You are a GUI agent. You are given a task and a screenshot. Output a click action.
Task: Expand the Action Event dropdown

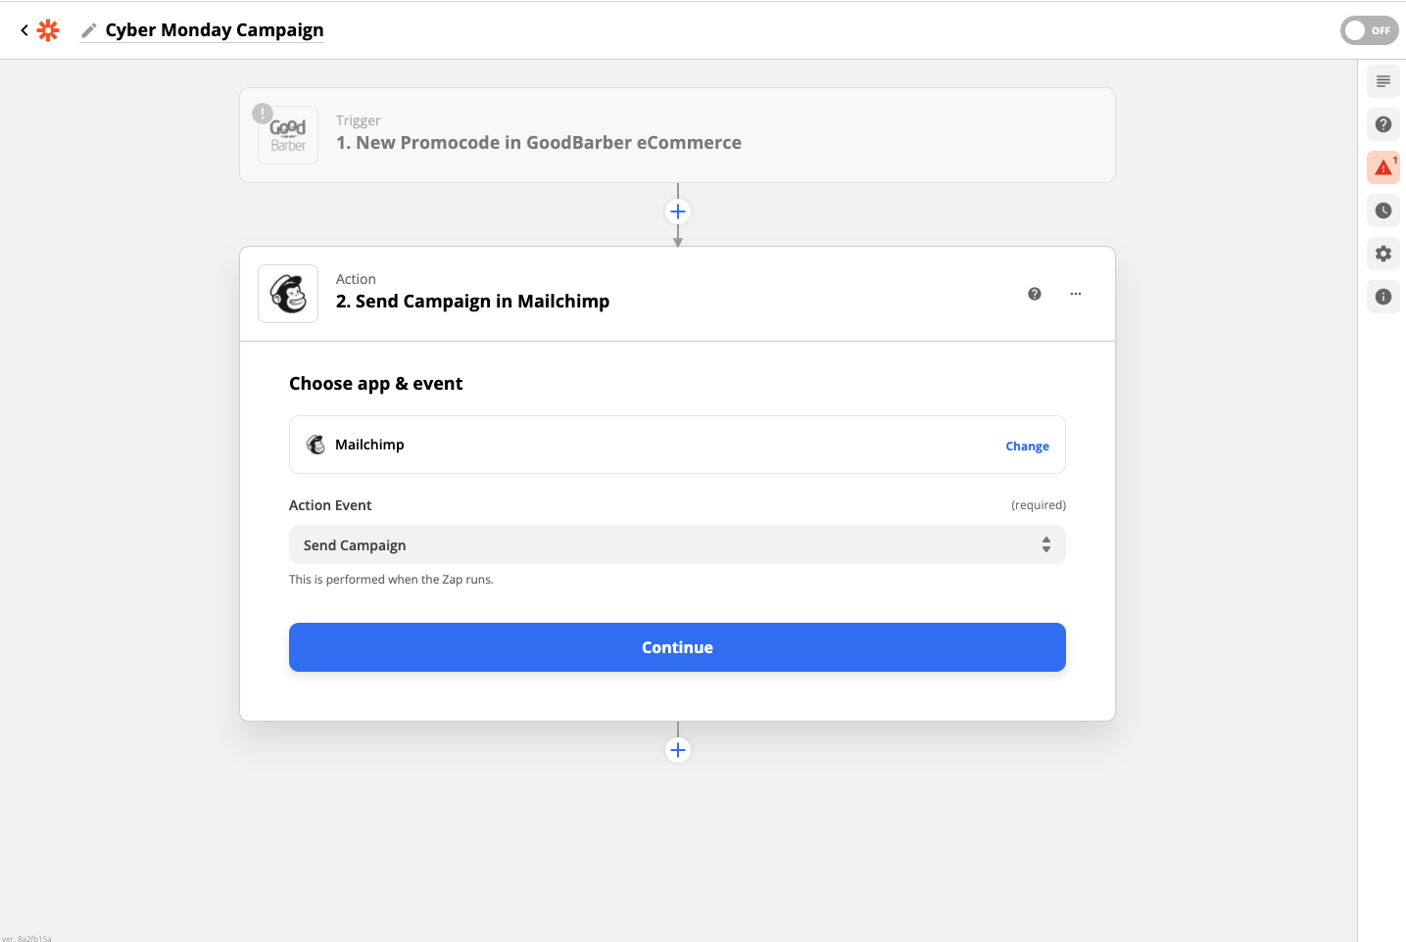click(676, 544)
